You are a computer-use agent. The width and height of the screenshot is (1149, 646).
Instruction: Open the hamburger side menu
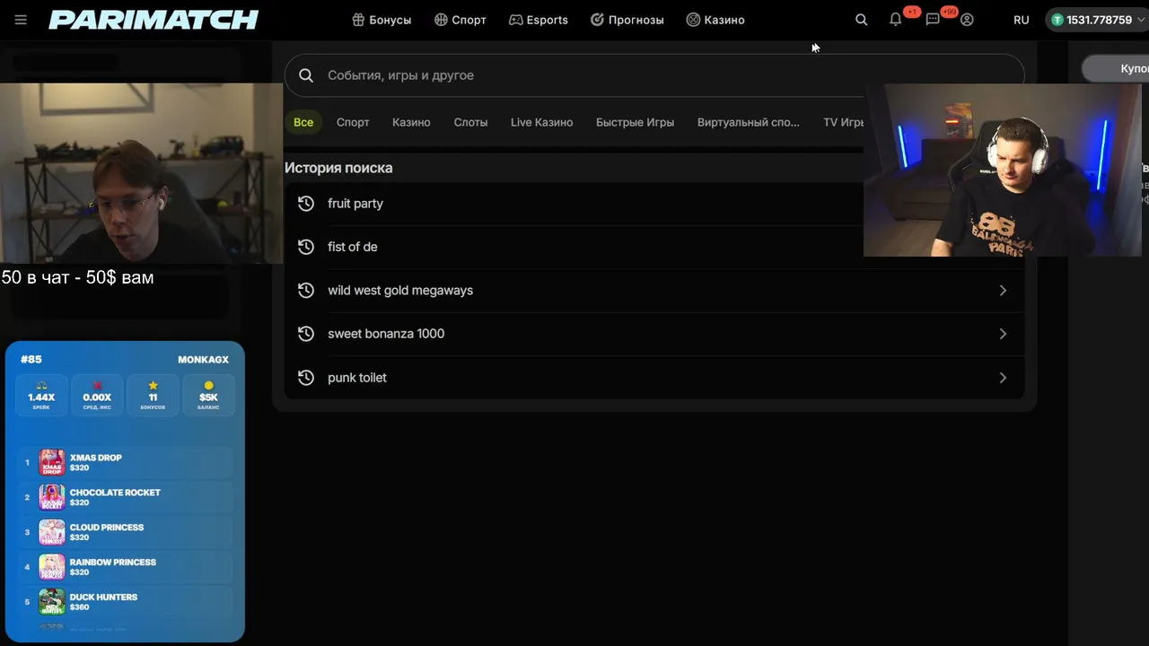click(x=21, y=20)
